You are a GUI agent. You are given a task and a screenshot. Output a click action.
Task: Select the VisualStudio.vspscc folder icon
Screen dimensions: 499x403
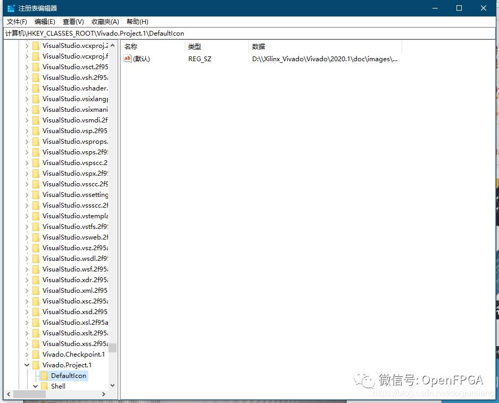coord(36,163)
